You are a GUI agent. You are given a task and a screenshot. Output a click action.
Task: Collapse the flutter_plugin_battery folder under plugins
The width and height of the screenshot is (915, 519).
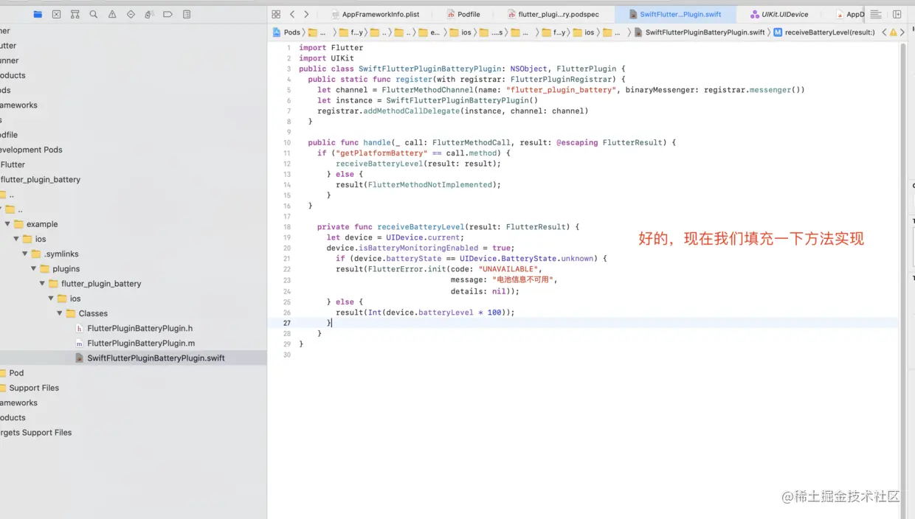click(43, 284)
